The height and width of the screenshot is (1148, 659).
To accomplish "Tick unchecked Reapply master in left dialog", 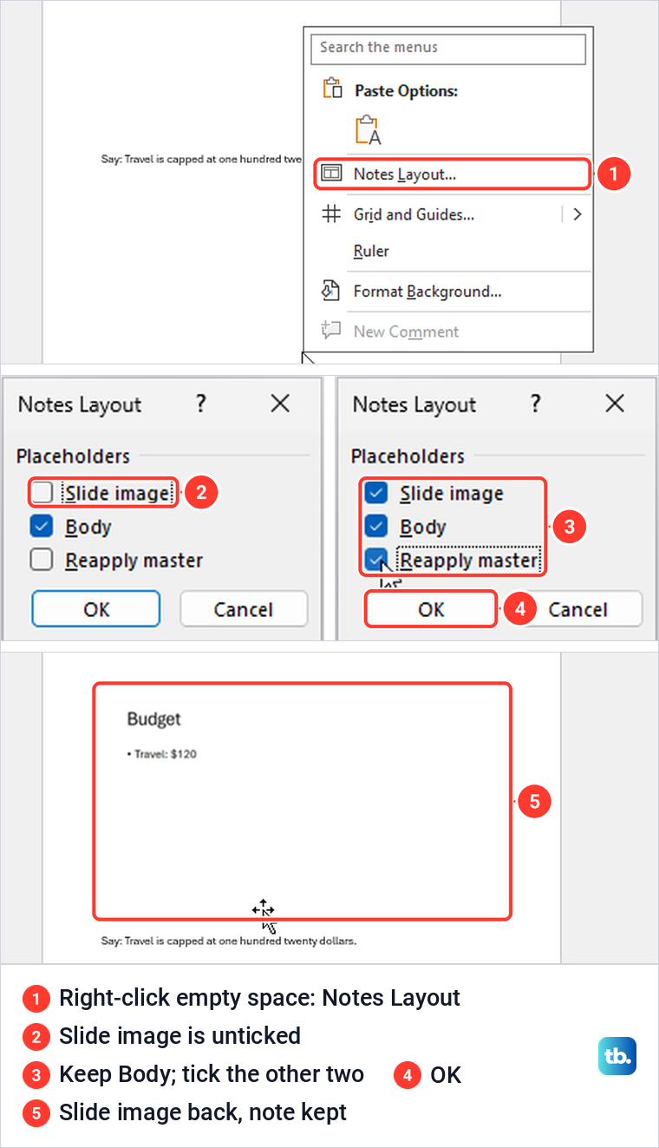I will (x=42, y=561).
